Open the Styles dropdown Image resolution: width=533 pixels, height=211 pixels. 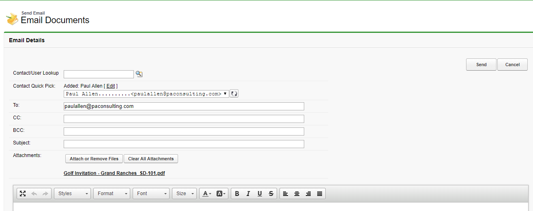tap(73, 194)
